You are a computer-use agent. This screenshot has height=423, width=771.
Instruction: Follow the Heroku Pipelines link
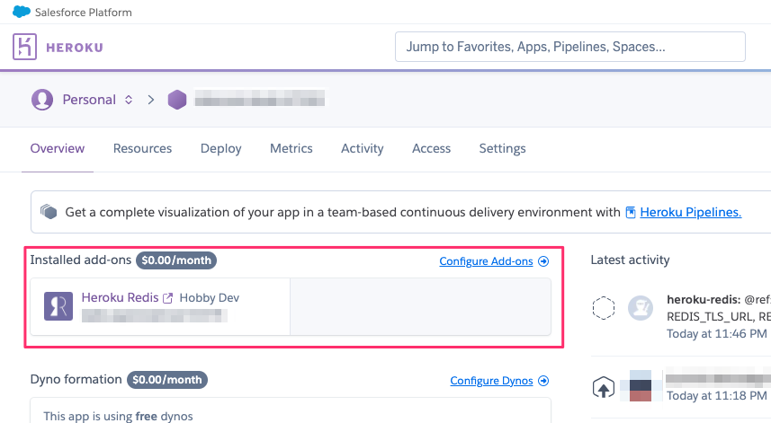click(x=690, y=212)
